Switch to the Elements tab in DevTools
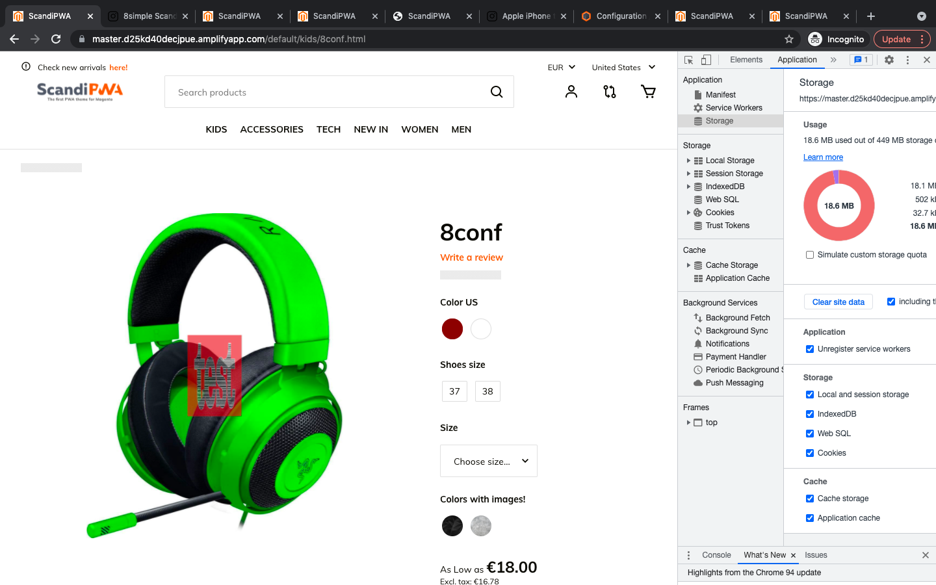 click(746, 59)
